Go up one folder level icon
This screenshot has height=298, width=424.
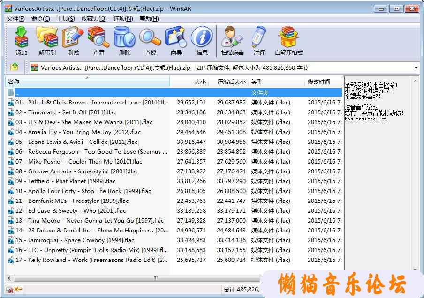point(14,67)
